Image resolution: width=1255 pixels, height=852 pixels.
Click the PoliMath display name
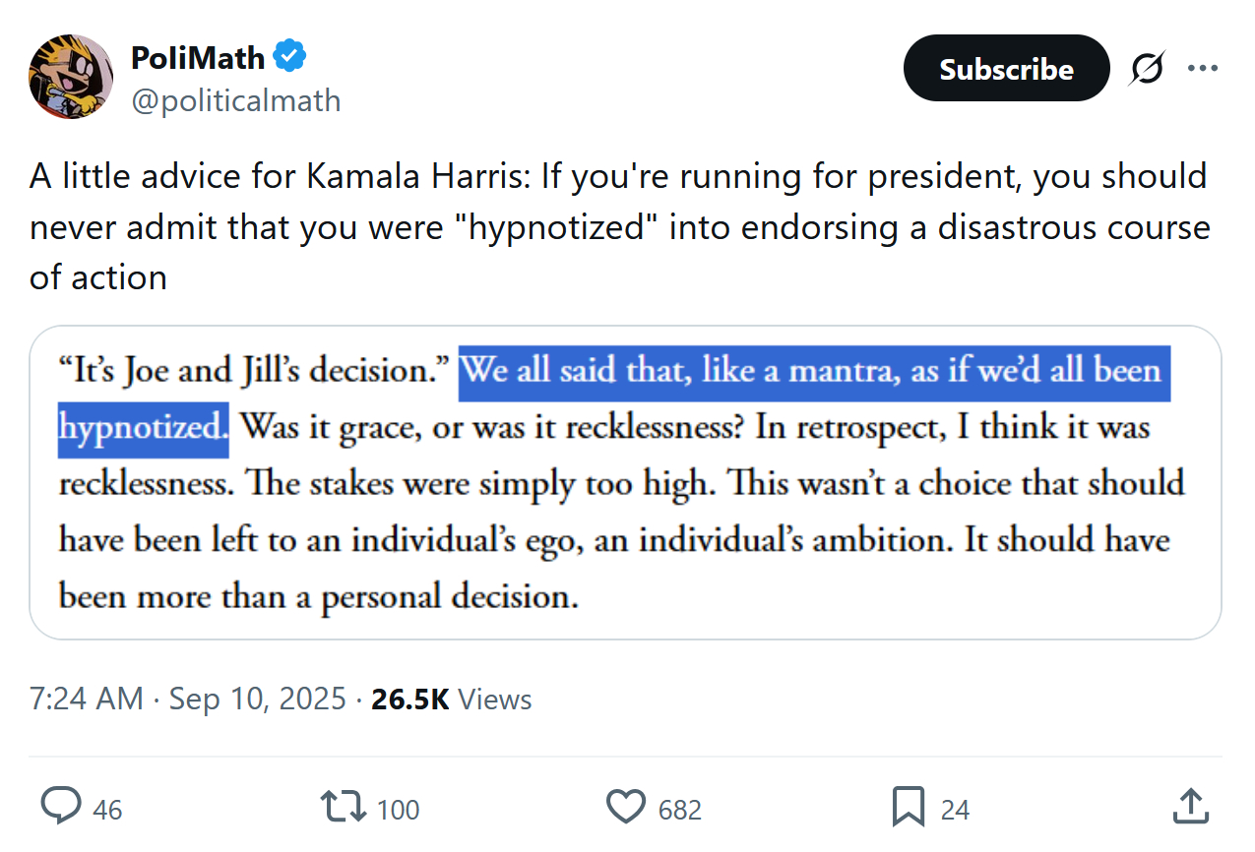(198, 58)
